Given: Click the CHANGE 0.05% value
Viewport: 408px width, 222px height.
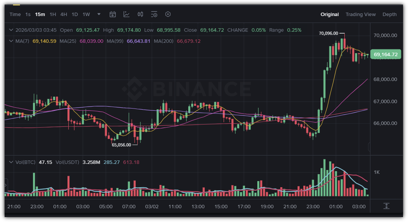Looking at the screenshot, I should 258,30.
